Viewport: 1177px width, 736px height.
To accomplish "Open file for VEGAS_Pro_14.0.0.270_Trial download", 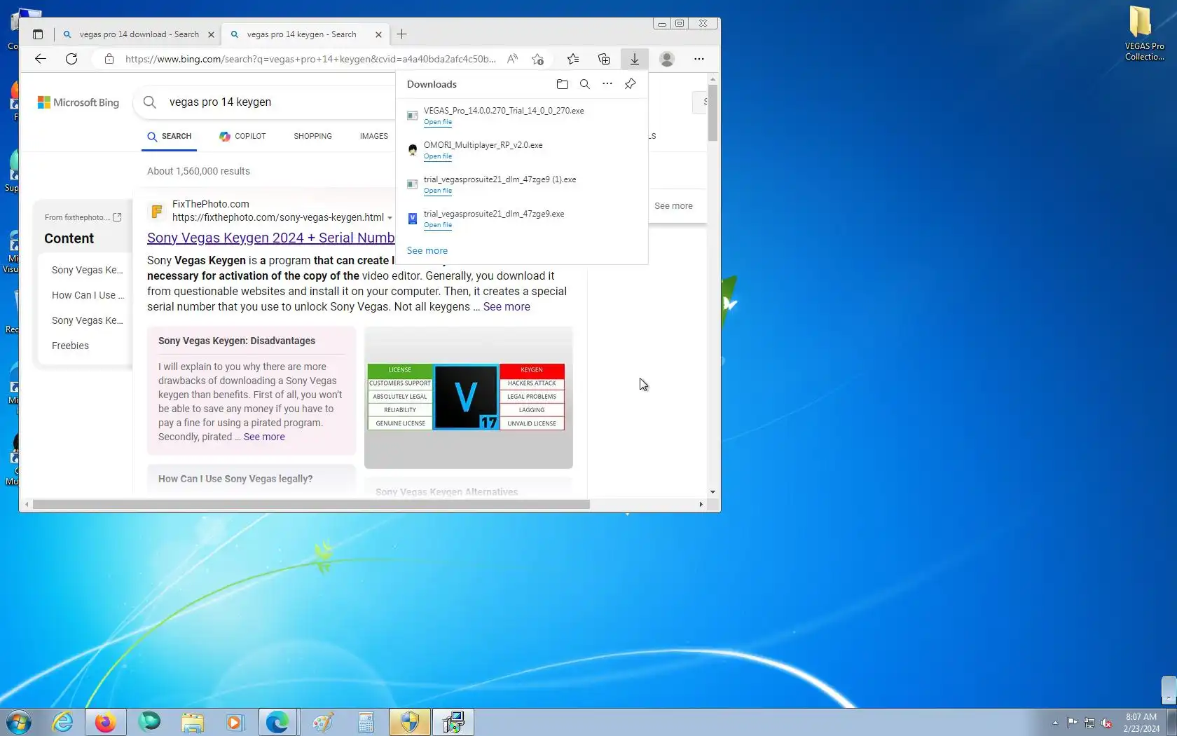I will coord(438,122).
